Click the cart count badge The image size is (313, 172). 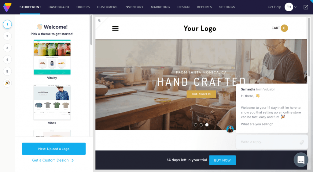(x=284, y=28)
